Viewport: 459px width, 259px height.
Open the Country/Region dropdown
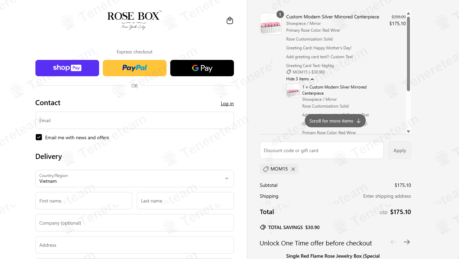click(x=134, y=178)
